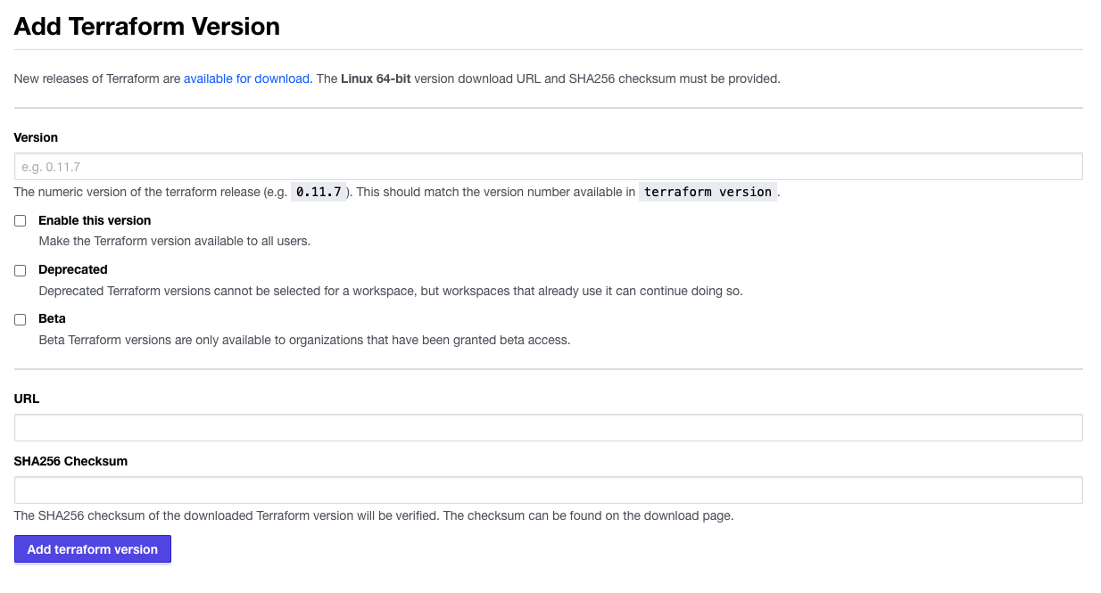Check the Deprecated checkbox
The width and height of the screenshot is (1101, 593).
tap(21, 270)
